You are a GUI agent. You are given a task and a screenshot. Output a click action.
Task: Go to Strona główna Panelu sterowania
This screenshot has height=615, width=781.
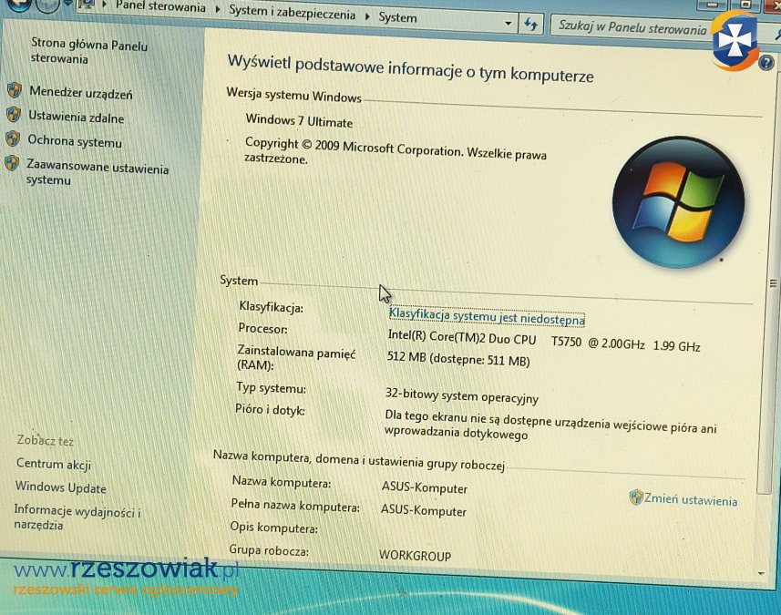[x=88, y=51]
